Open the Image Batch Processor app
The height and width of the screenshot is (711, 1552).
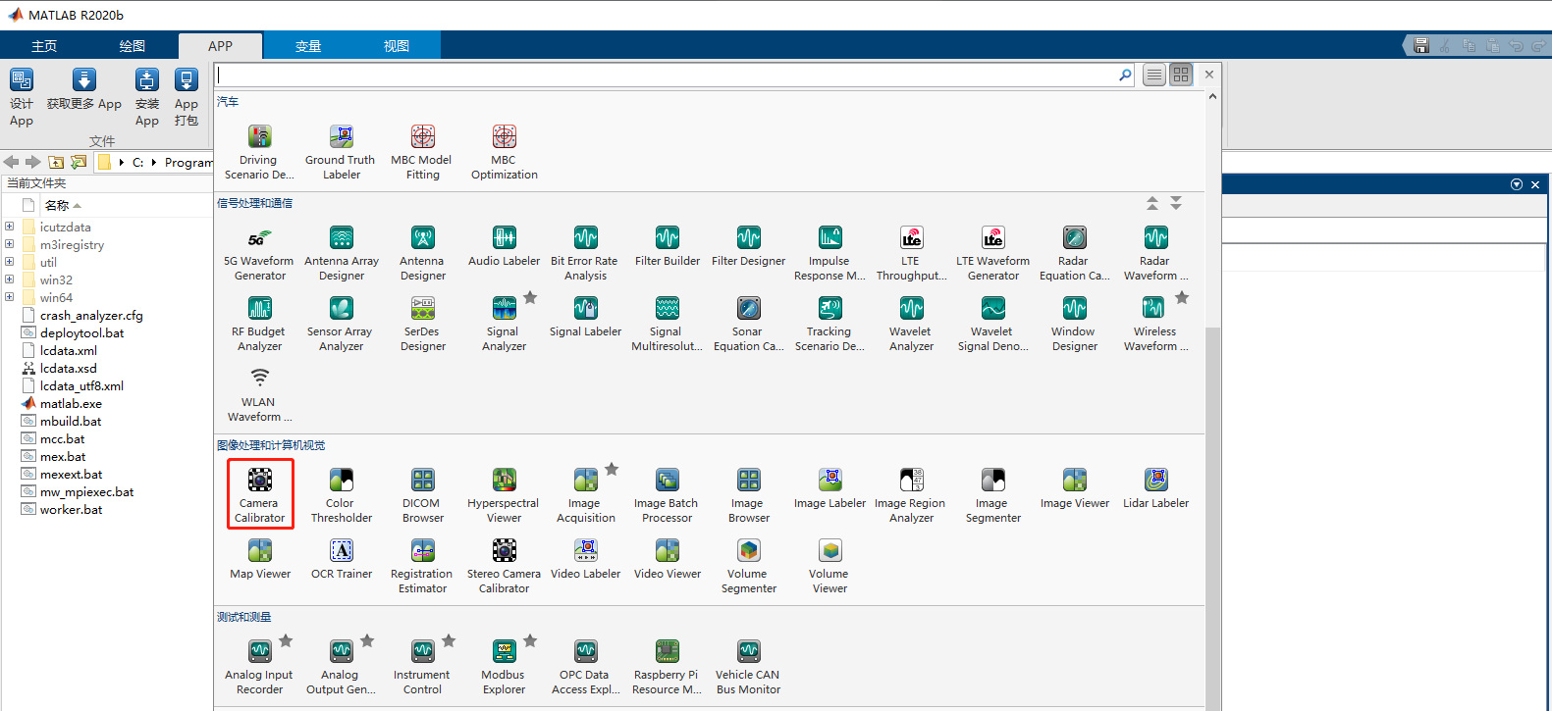(668, 495)
